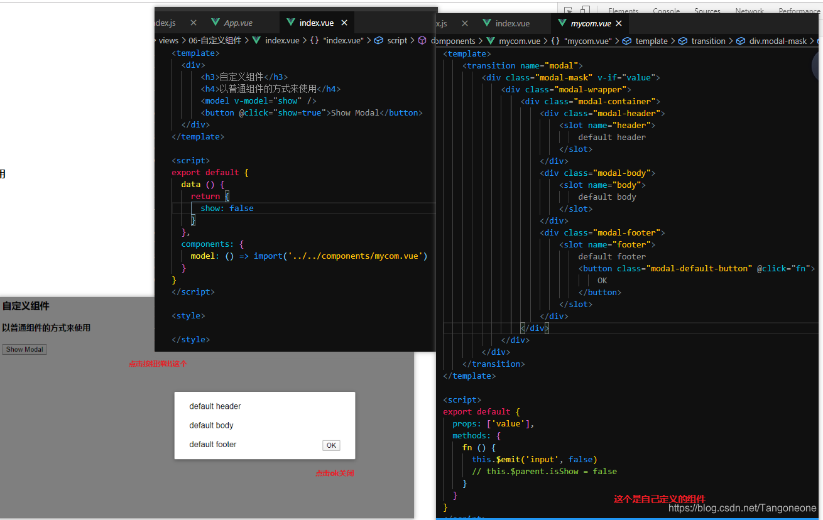The width and height of the screenshot is (823, 520).
Task: Click the 'show: false' code line
Action: click(227, 208)
